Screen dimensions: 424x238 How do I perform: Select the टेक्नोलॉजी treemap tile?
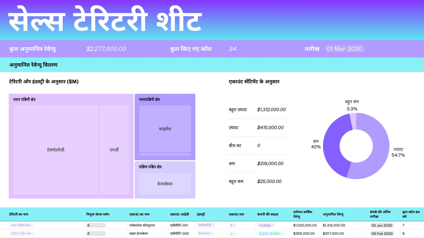56,150
